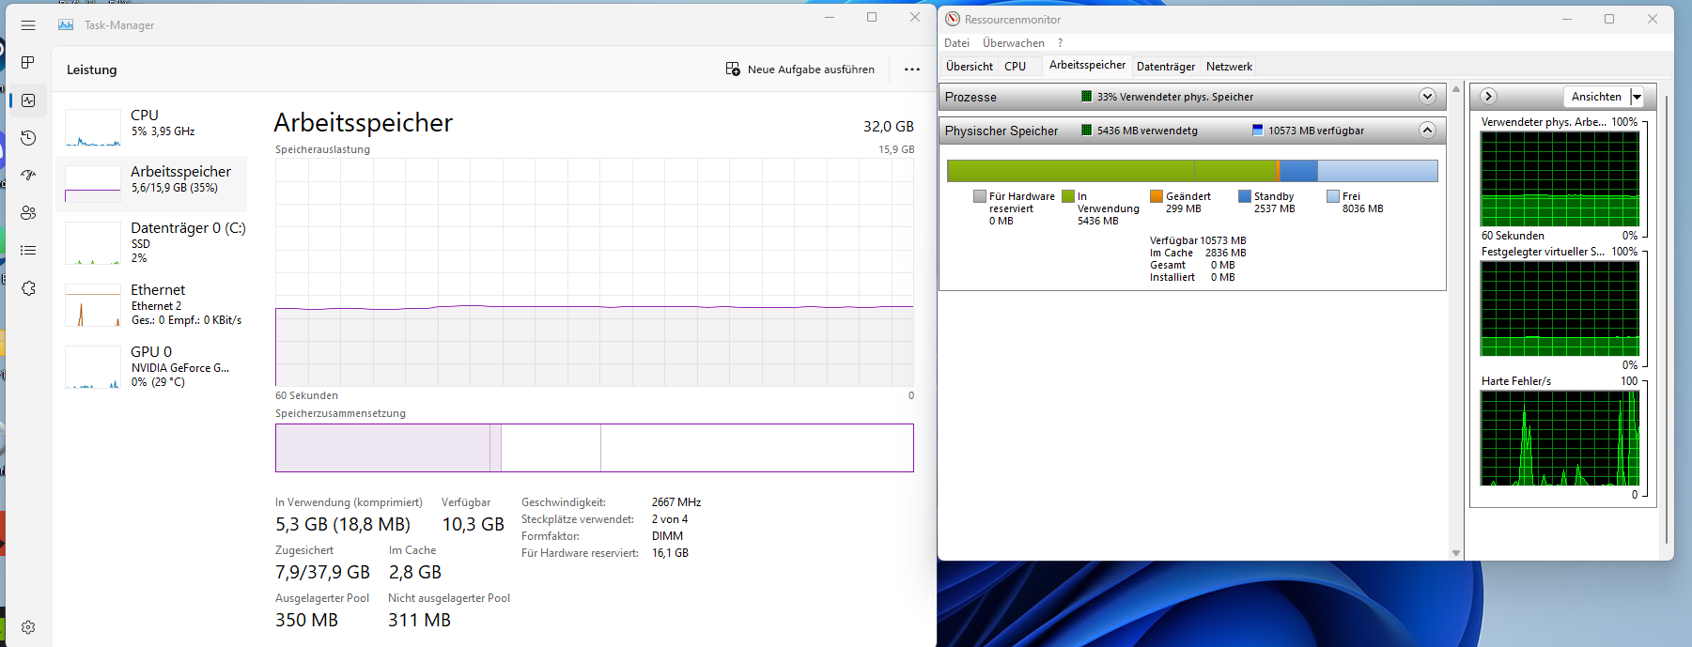Open the Ansichten dropdown arrow

click(x=1637, y=97)
